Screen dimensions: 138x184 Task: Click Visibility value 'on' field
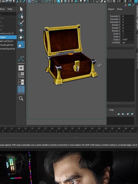(x=128, y=42)
